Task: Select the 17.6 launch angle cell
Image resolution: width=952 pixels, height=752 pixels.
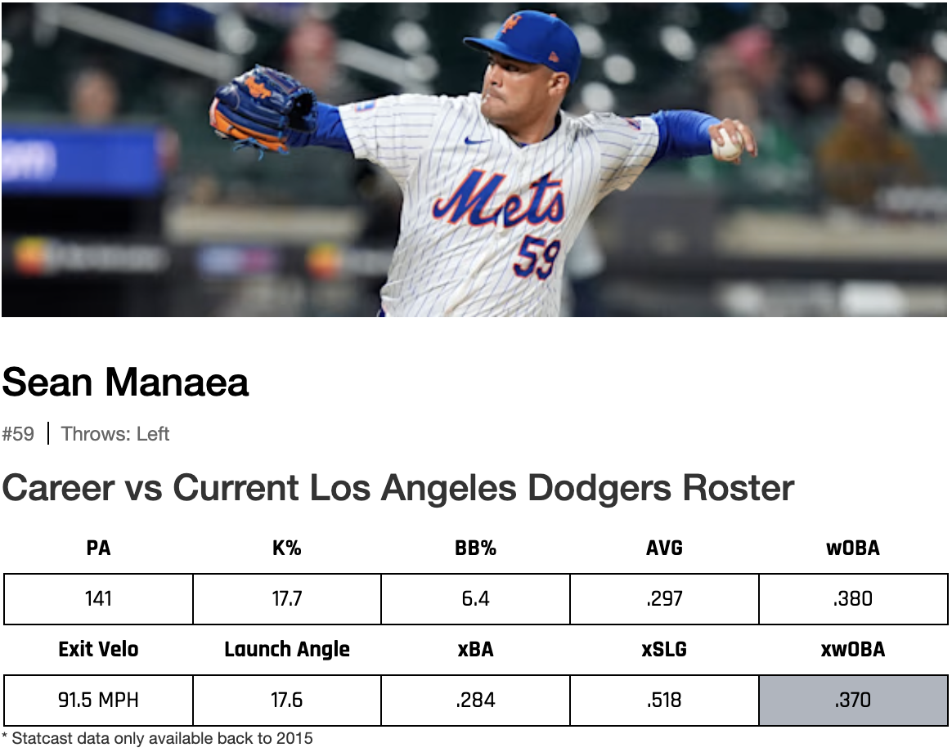Action: 287,701
